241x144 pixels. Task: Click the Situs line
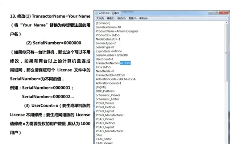point(99,135)
